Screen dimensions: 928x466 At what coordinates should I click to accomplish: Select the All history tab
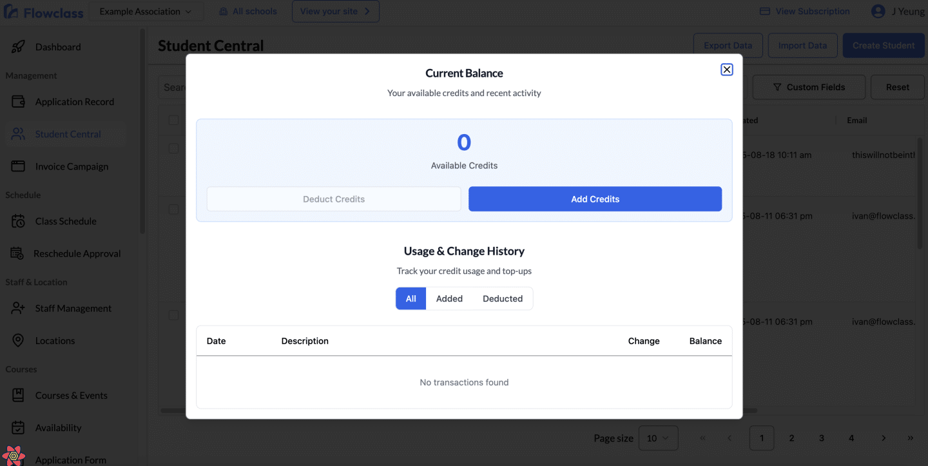pos(411,298)
